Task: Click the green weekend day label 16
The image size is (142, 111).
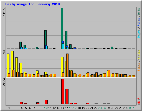Action: click(71, 108)
